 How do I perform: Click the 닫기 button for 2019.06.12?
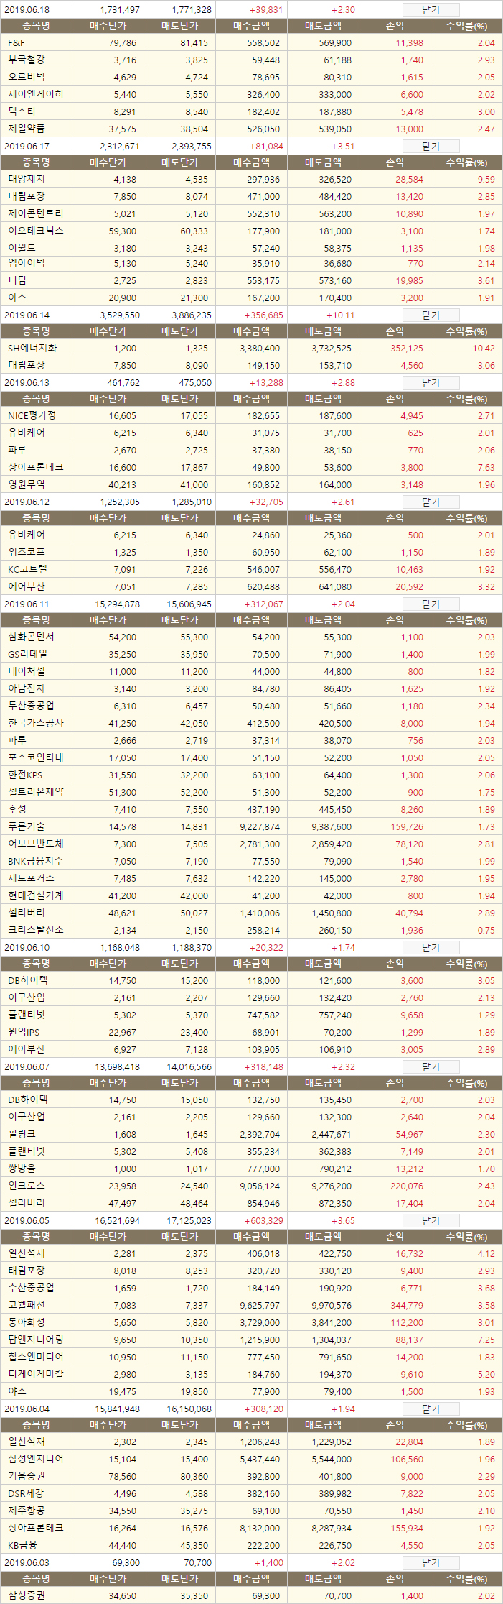coord(431,502)
